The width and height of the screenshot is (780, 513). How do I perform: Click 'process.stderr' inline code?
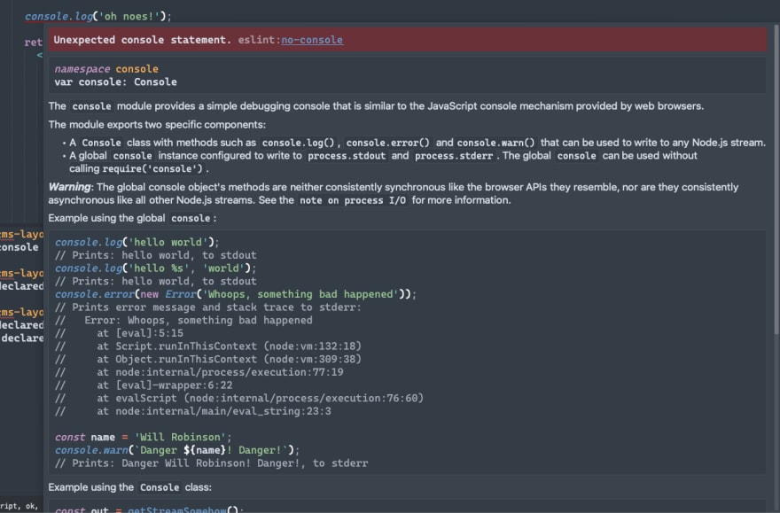(x=454, y=156)
